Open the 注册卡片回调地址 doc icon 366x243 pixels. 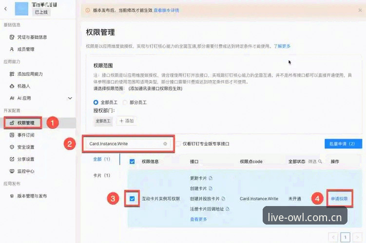228,209
